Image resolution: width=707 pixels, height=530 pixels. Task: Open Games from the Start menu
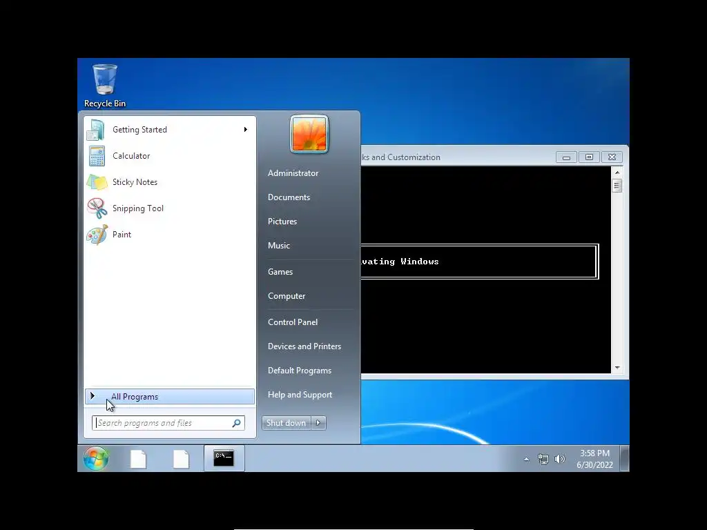click(x=280, y=272)
